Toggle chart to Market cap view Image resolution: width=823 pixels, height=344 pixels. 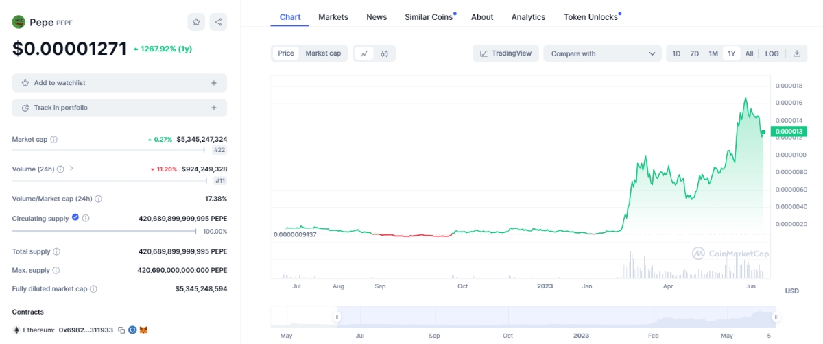pos(323,53)
